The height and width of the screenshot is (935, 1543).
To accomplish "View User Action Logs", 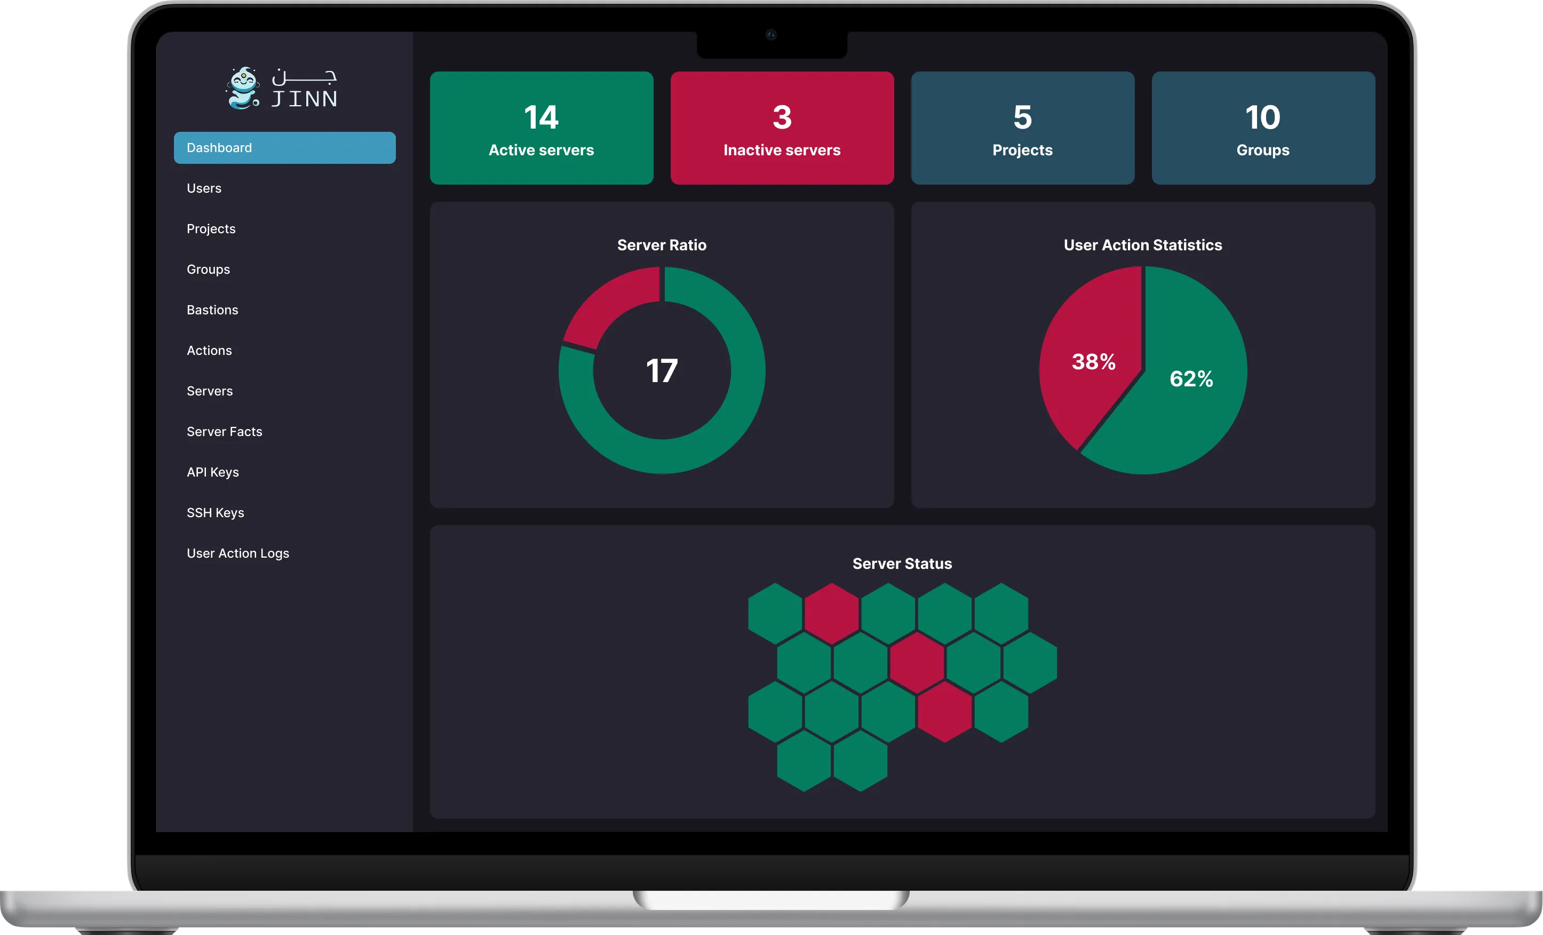I will pos(238,553).
